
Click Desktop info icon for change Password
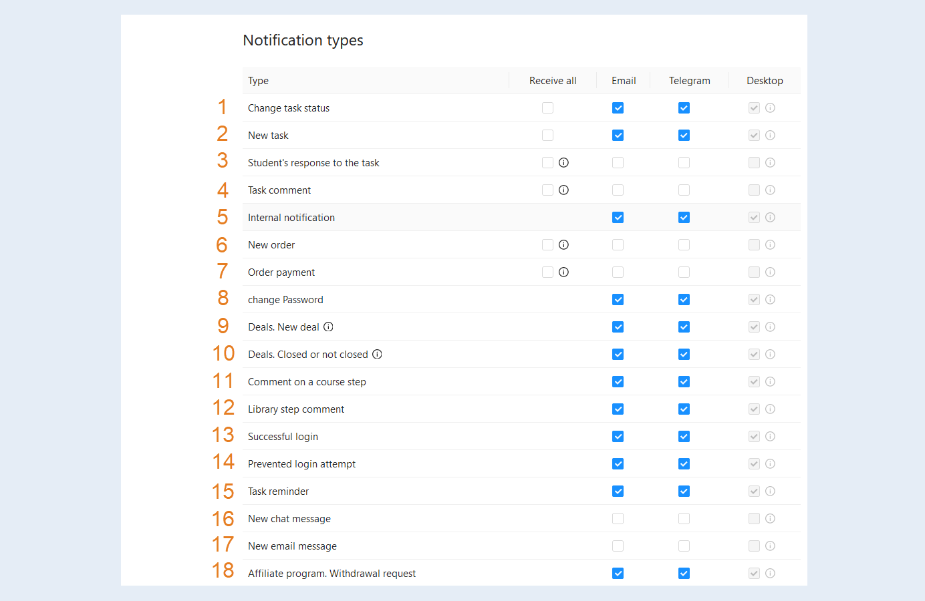(770, 299)
